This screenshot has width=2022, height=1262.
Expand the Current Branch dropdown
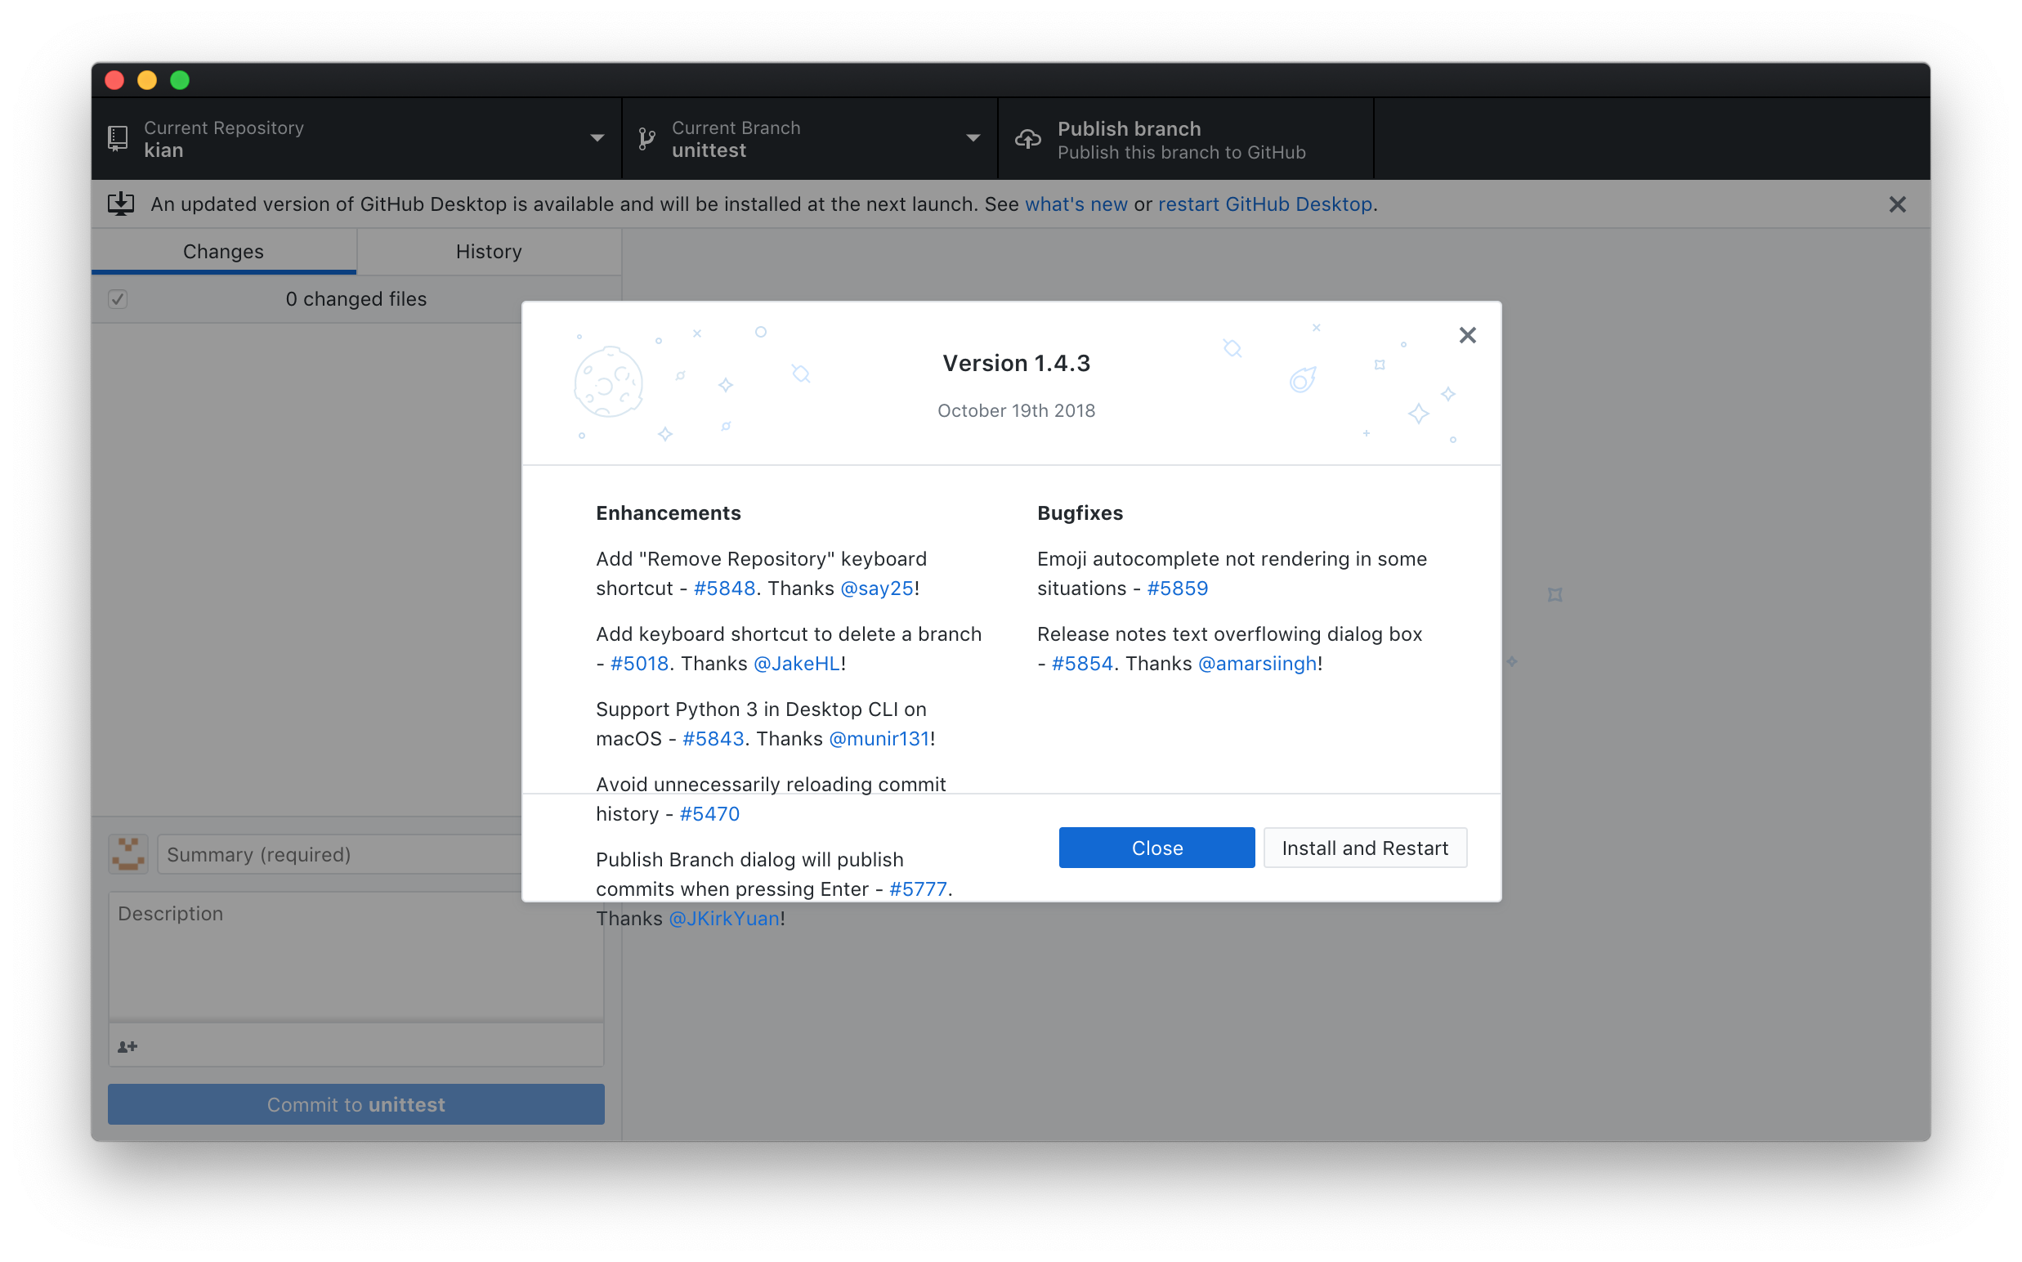[x=809, y=139]
